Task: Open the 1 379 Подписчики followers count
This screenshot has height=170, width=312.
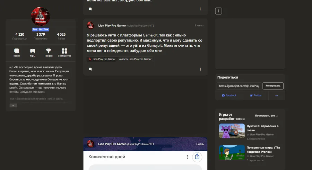Action: [x=41, y=36]
